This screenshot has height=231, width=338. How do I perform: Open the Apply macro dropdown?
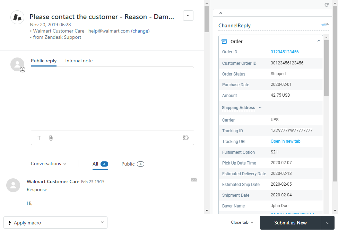coord(55,223)
